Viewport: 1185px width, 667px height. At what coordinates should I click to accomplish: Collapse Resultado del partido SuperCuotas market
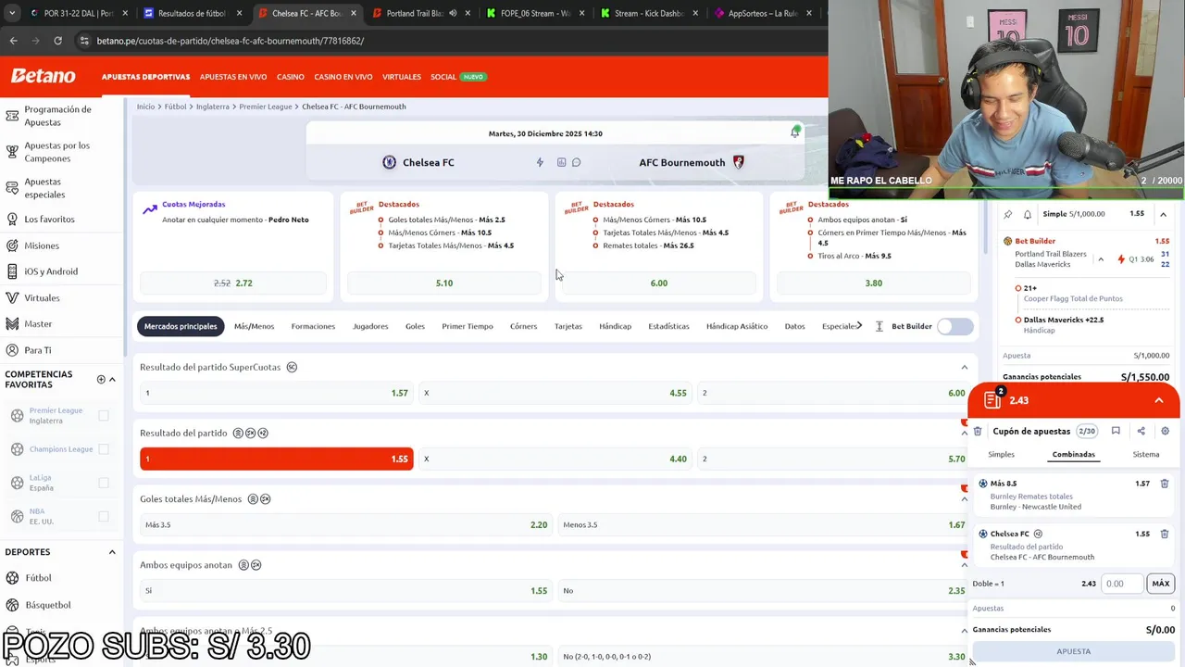click(964, 368)
